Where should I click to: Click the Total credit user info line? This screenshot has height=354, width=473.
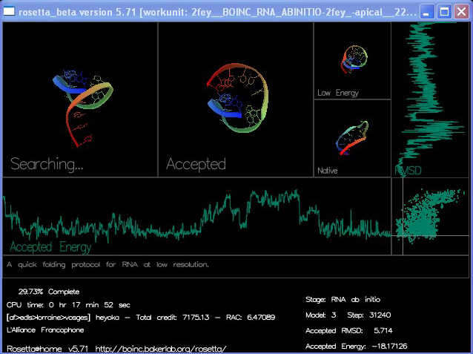[x=141, y=317]
